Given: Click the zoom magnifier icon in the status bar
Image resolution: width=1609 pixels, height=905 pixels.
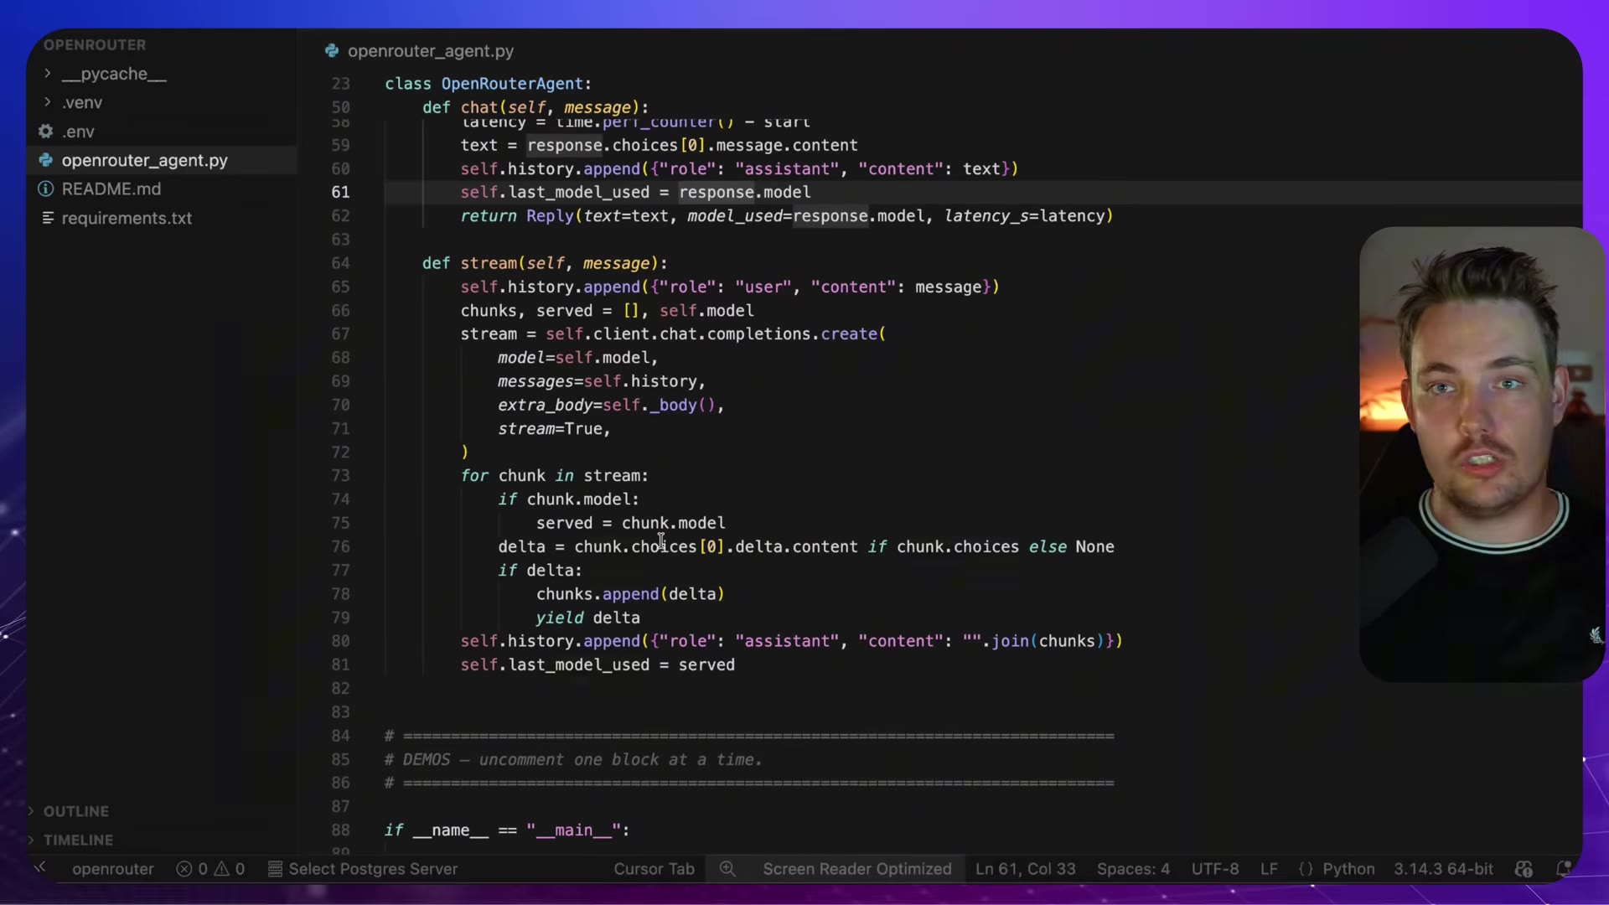Looking at the screenshot, I should click(x=727, y=869).
